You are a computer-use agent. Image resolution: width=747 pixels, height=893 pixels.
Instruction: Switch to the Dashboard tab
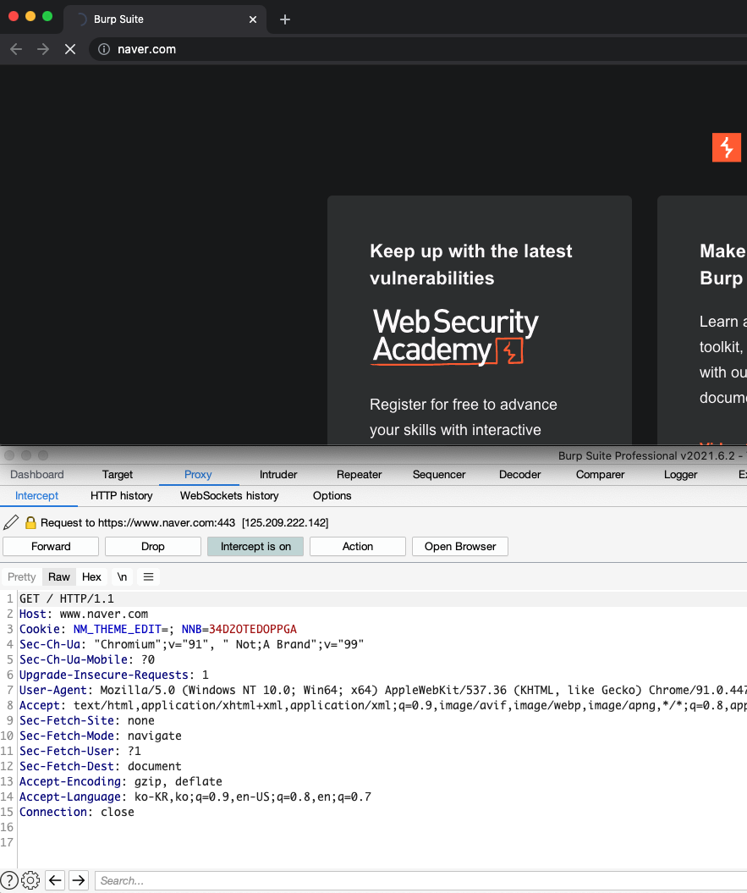[37, 474]
